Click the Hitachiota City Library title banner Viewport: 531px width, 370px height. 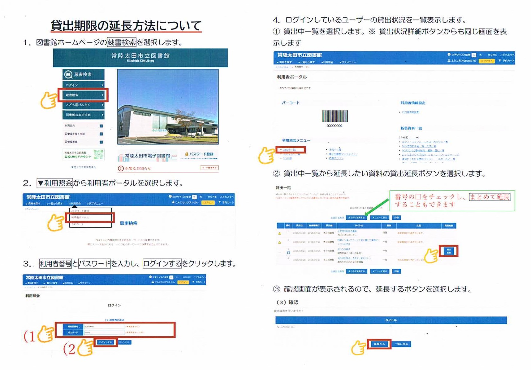[x=140, y=58]
